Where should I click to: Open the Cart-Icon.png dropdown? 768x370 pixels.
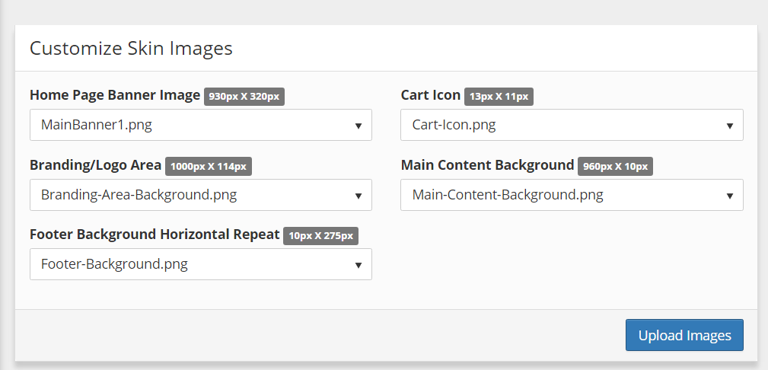(x=572, y=125)
